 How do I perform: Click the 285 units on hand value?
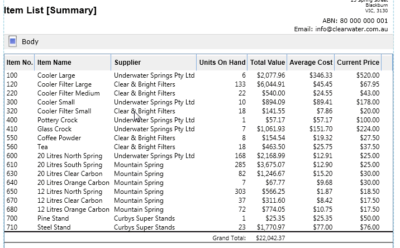[240, 165]
